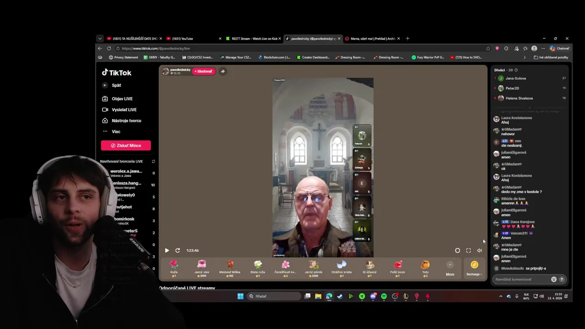
Task: Send the Biela ruža gift
Action: 258,268
